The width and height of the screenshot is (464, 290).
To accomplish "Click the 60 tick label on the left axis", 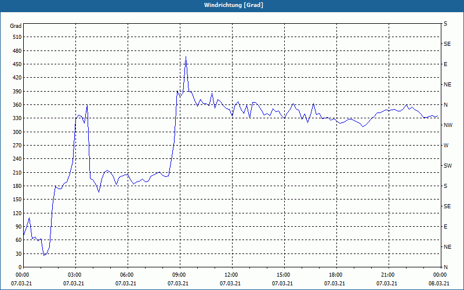I will [x=19, y=240].
